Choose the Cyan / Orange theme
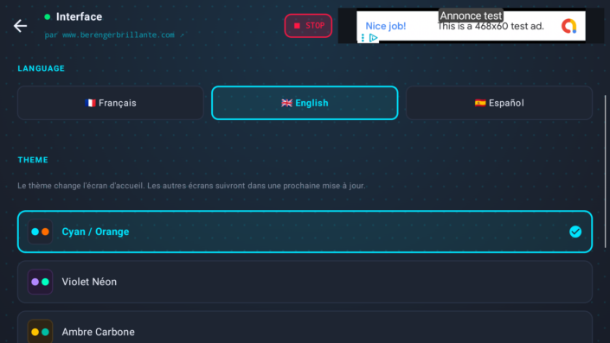This screenshot has width=610, height=343. tap(305, 232)
